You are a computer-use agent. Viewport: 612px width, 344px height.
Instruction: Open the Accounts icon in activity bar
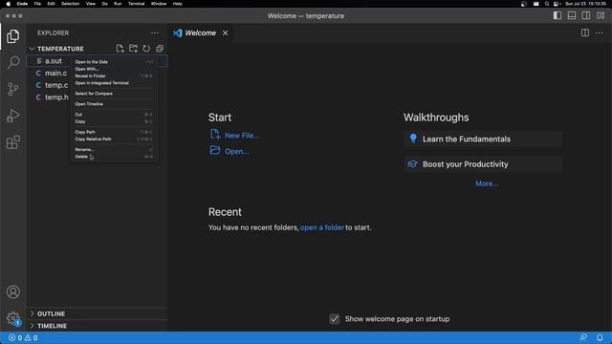(x=12, y=291)
